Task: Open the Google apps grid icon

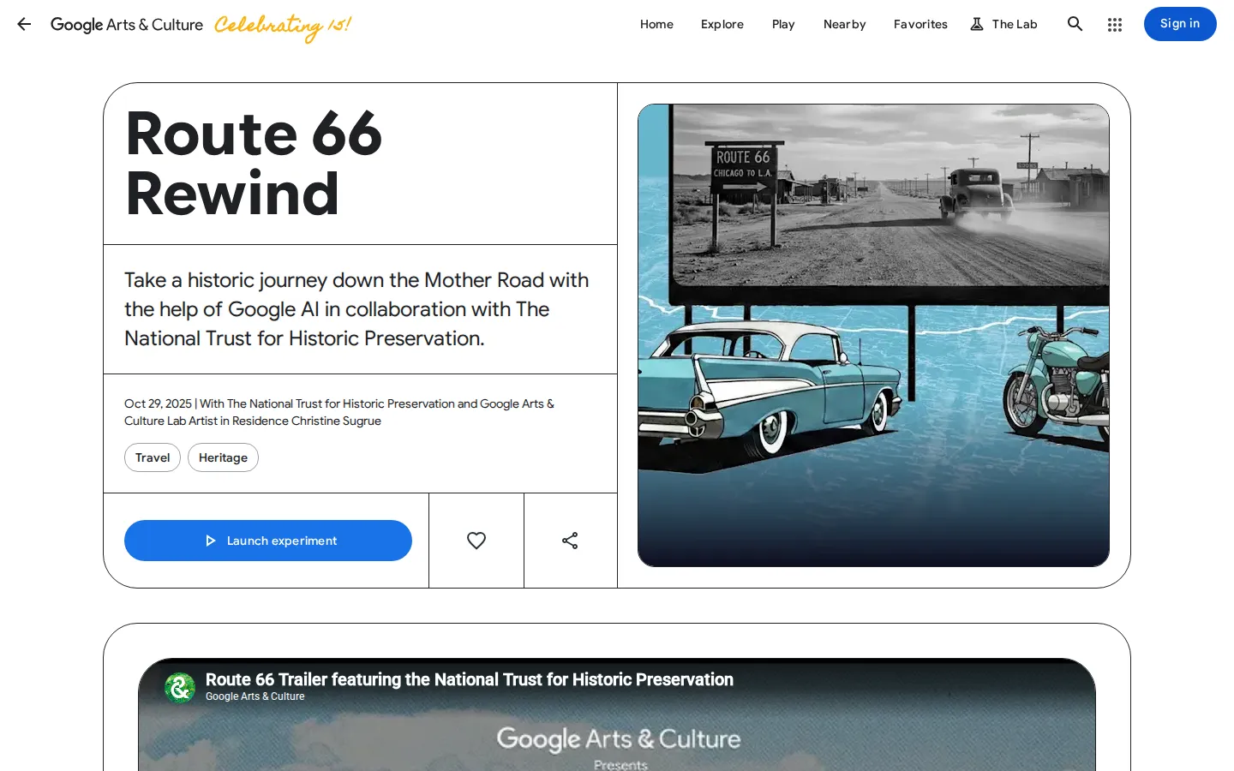Action: [x=1114, y=25]
